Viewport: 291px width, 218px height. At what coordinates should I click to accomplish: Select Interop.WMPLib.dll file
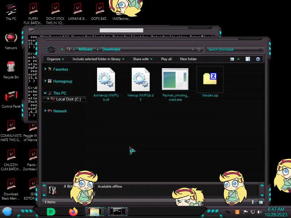(x=140, y=84)
